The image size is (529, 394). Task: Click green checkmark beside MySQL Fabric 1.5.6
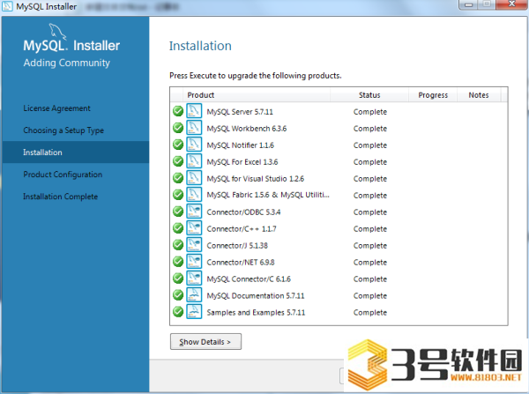click(x=178, y=195)
